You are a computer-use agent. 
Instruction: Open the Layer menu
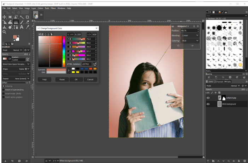click(34, 8)
